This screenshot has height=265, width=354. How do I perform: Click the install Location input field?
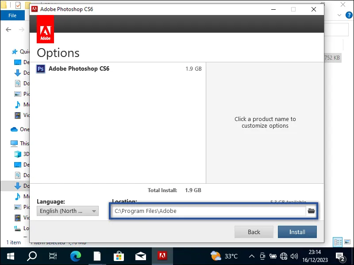199,211
